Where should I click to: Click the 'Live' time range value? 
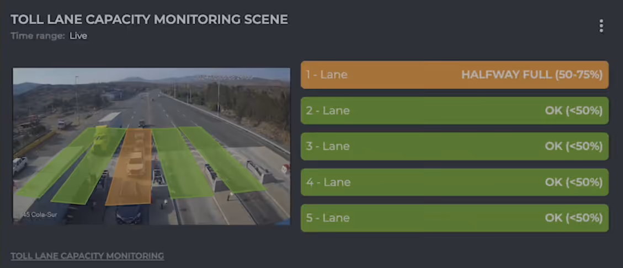(78, 36)
